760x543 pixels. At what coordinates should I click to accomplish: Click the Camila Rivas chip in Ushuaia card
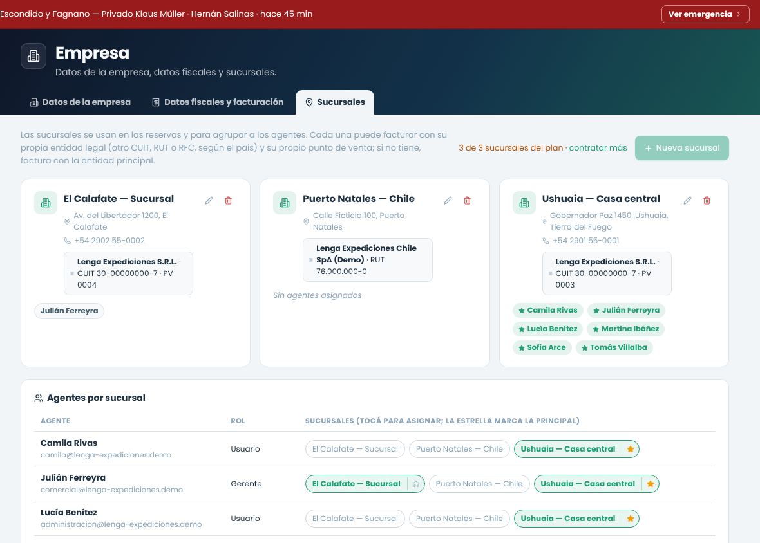tap(547, 310)
